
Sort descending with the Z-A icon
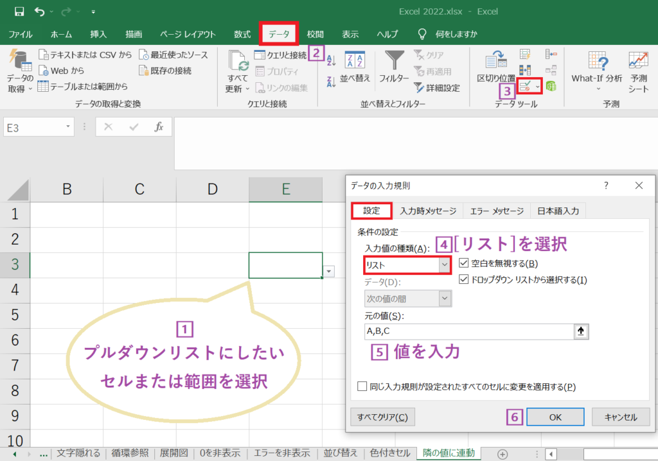331,82
